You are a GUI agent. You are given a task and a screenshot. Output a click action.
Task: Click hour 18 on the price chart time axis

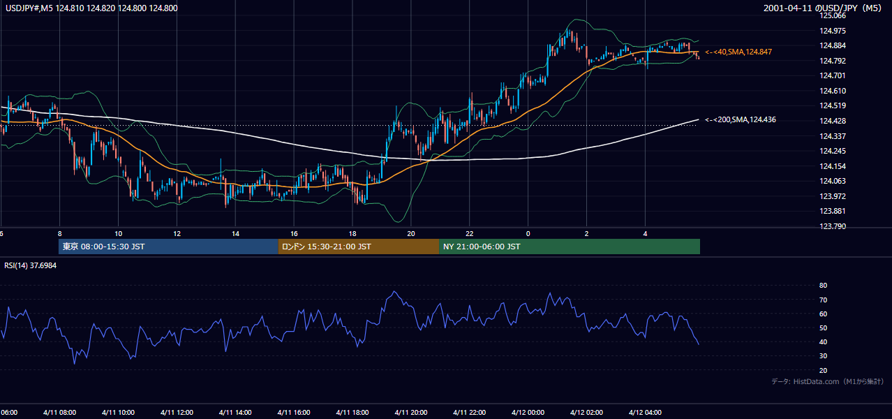(x=352, y=233)
